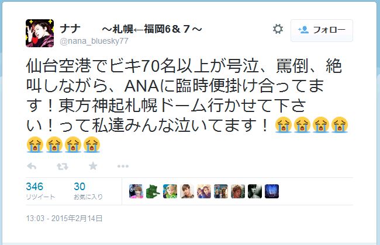Open the fourth retweeter face avatar

pyautogui.click(x=187, y=191)
